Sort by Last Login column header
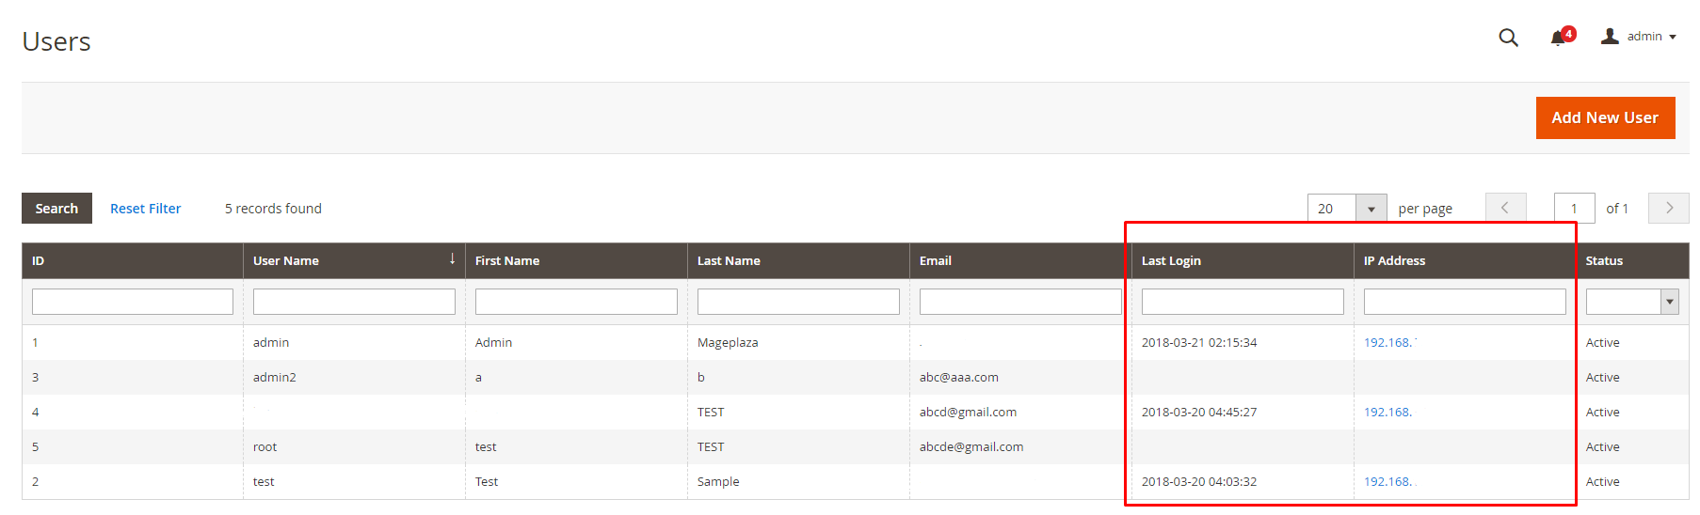 click(x=1171, y=260)
